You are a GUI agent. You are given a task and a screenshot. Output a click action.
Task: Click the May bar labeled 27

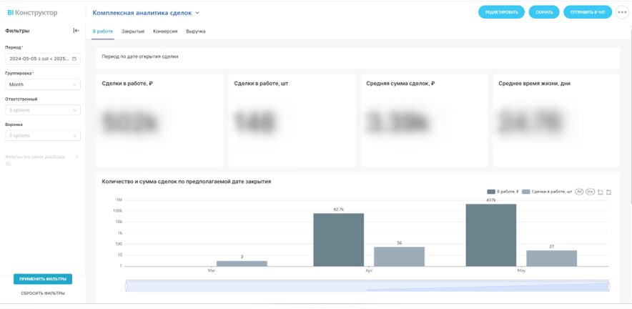click(x=552, y=258)
